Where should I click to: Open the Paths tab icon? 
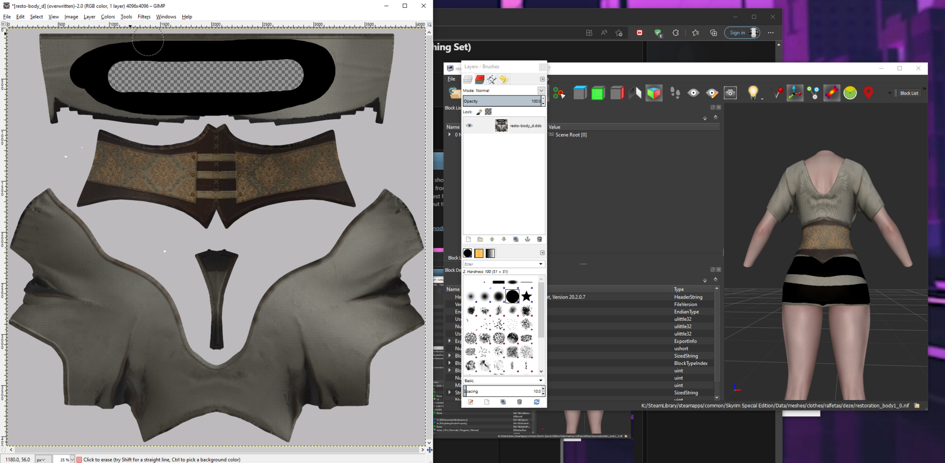[x=492, y=79]
